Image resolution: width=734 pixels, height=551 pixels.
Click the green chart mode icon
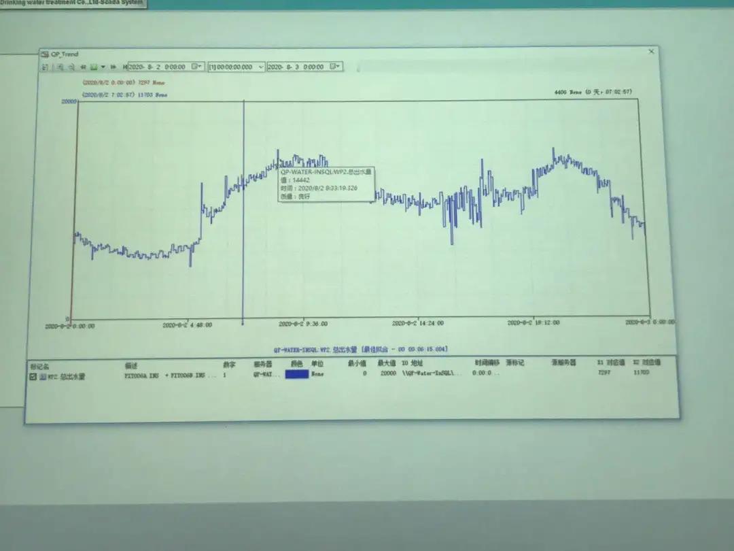pyautogui.click(x=94, y=67)
